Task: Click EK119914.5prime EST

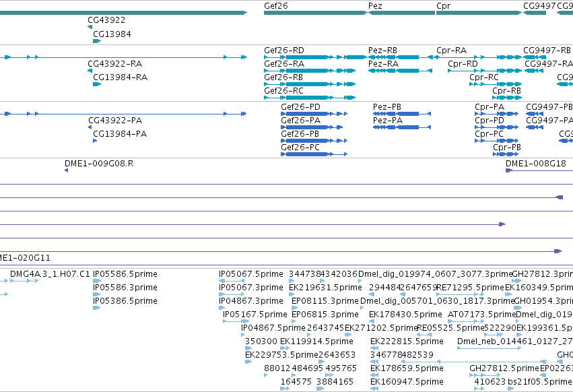Action: tap(317, 341)
